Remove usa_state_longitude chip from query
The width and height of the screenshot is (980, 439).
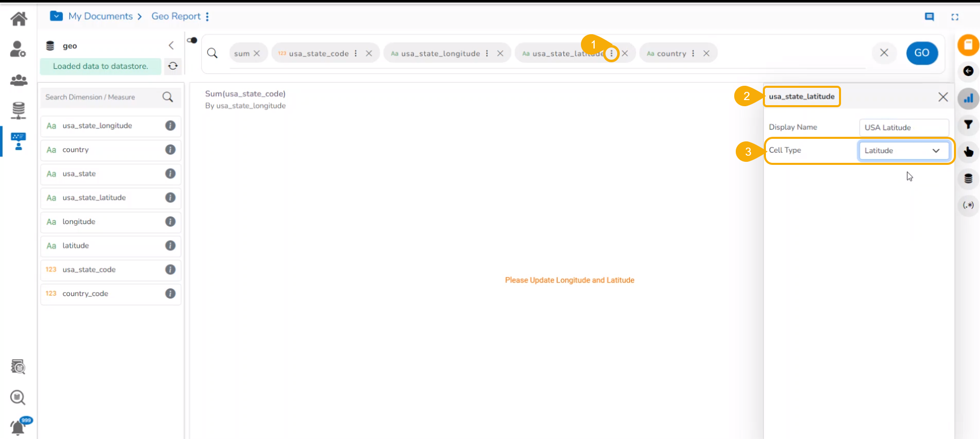[x=500, y=53]
